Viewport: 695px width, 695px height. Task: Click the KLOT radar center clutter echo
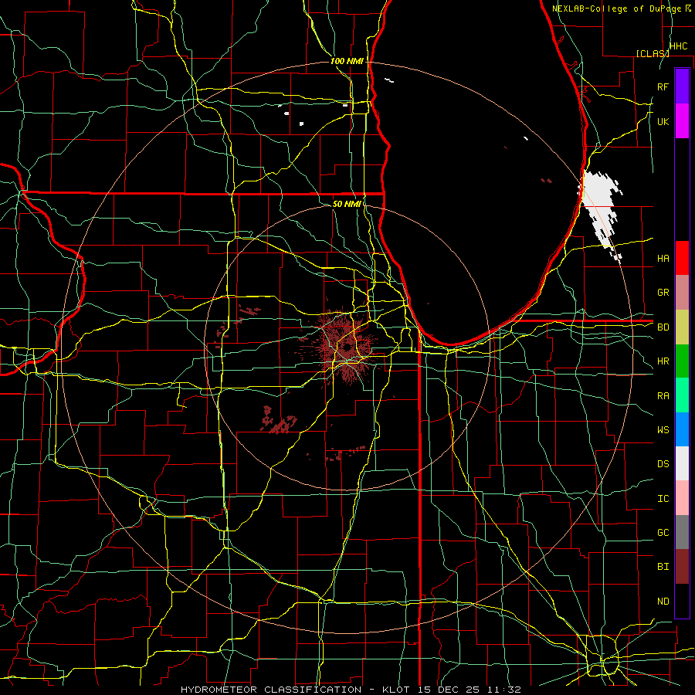pyautogui.click(x=347, y=346)
